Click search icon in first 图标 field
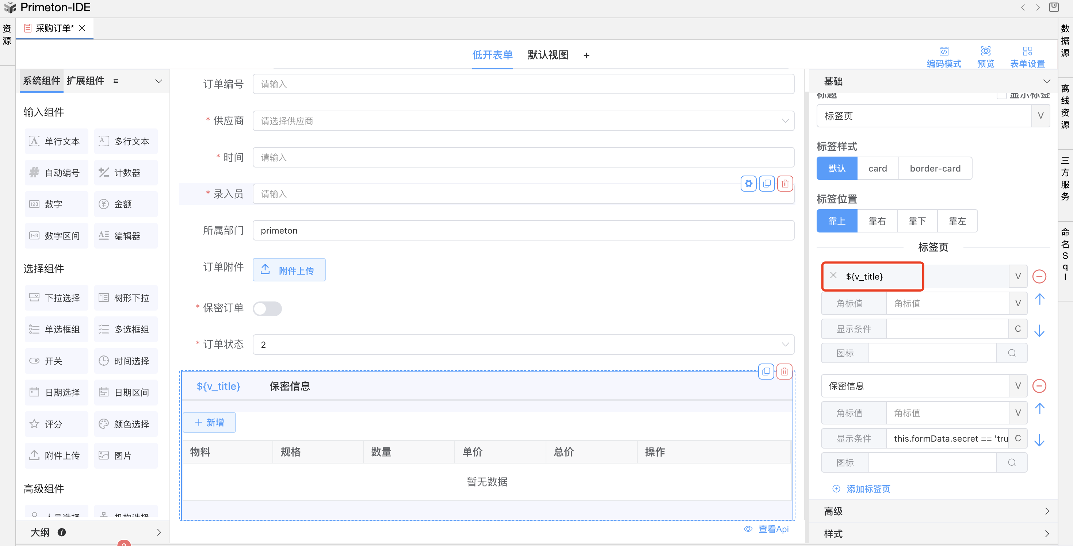 pyautogui.click(x=1011, y=353)
